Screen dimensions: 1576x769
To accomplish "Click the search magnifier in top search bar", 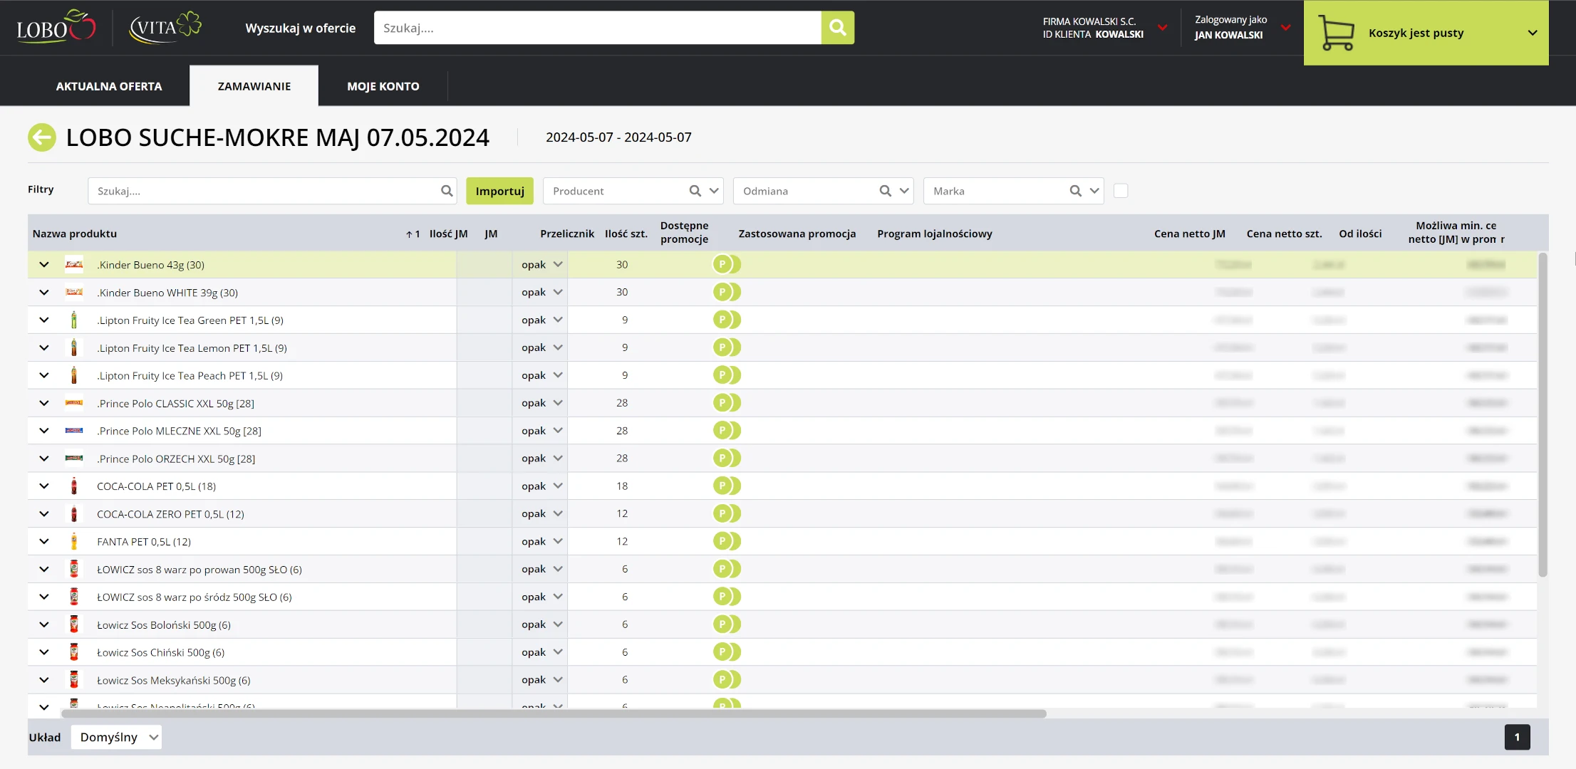I will (x=838, y=28).
